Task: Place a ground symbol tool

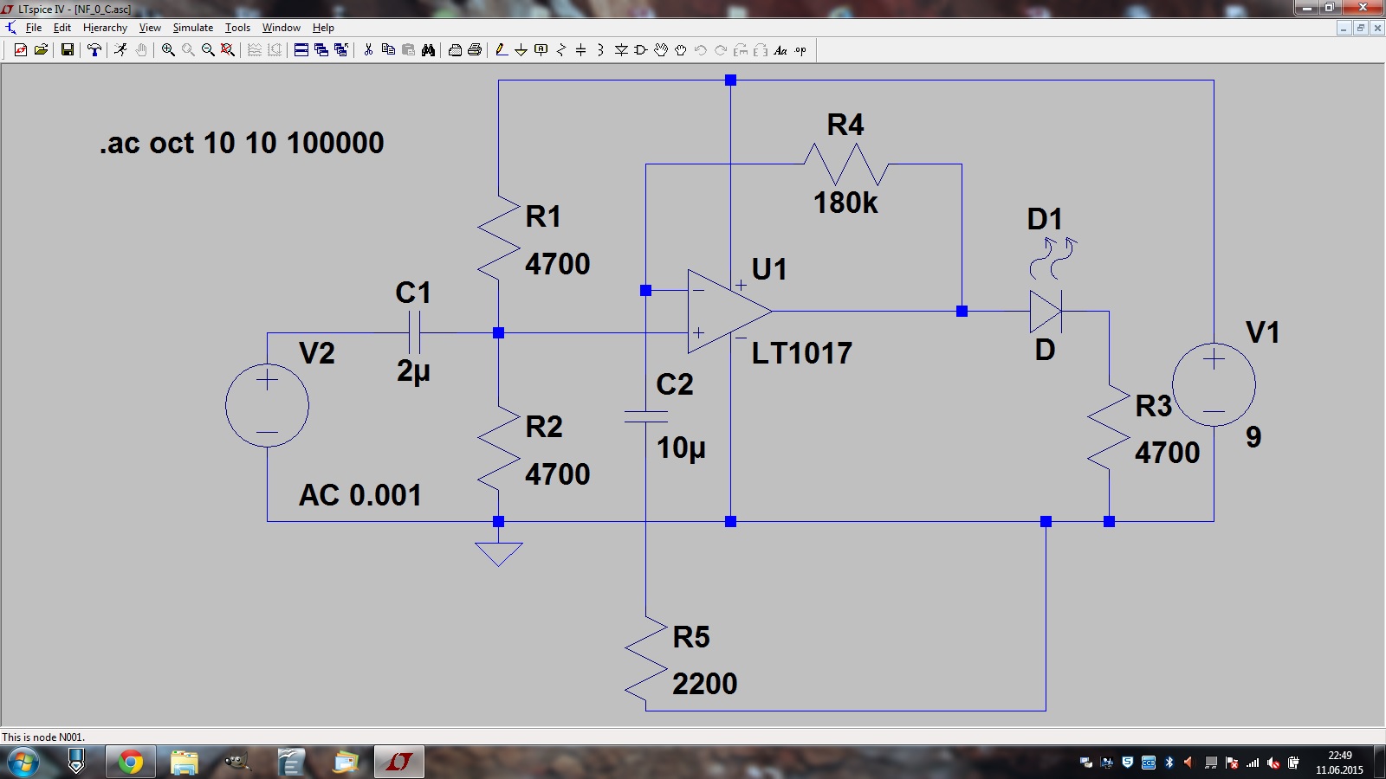Action: [521, 50]
